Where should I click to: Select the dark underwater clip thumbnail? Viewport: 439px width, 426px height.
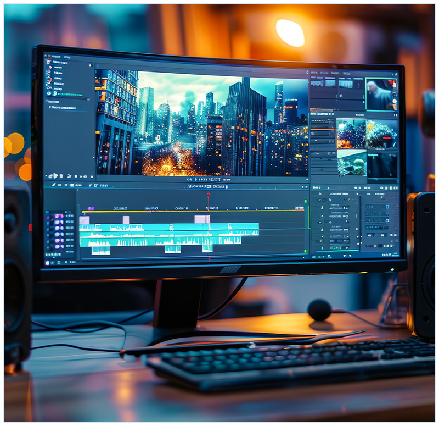(x=382, y=165)
